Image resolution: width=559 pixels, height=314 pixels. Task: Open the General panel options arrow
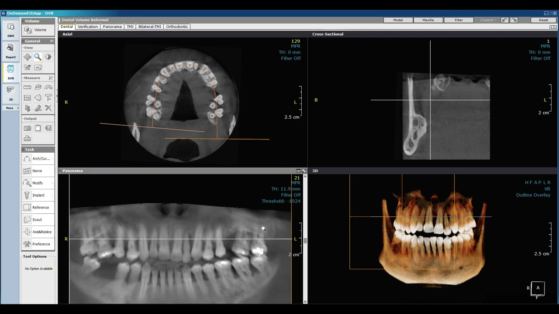[52, 41]
